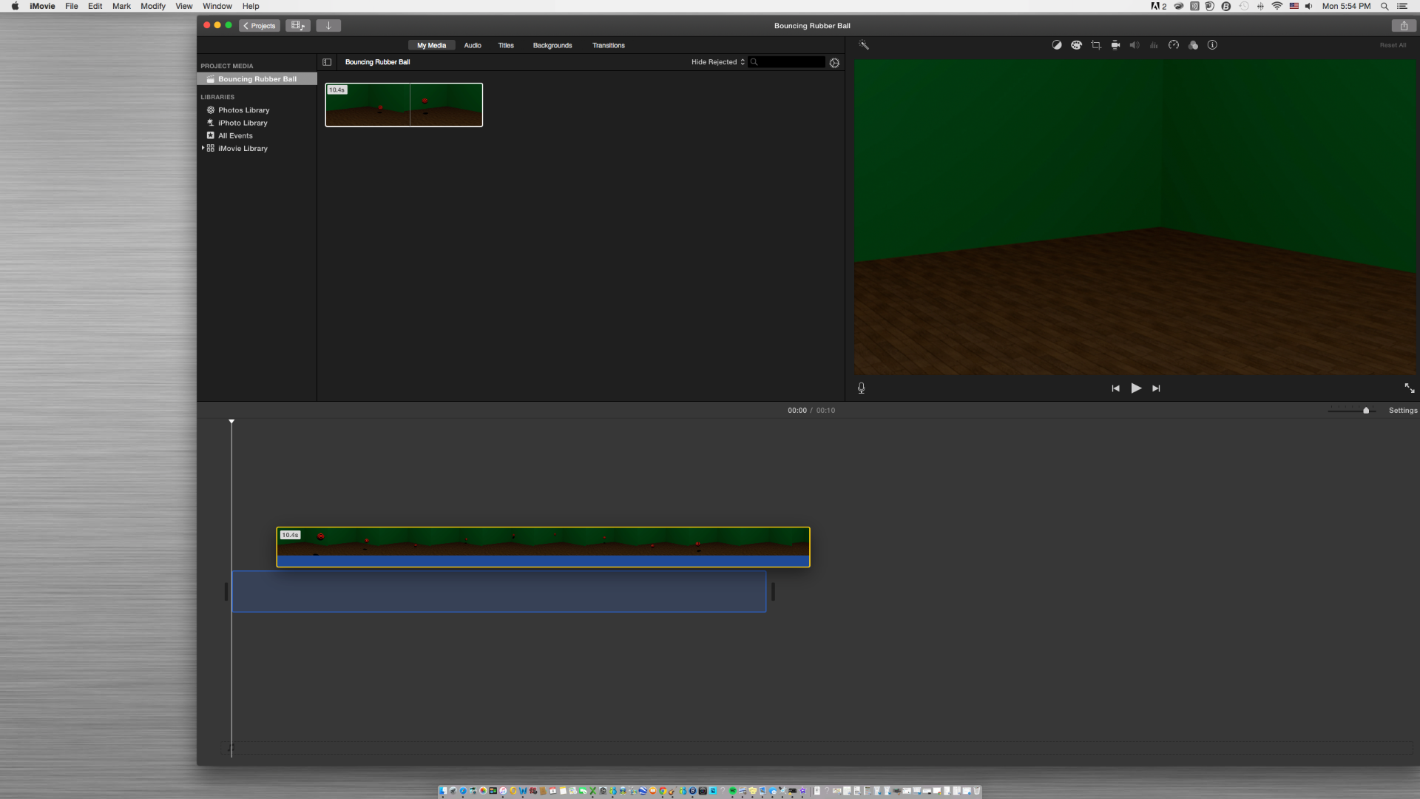Open the clip Speed controls
Image resolution: width=1420 pixels, height=799 pixels.
1174,45
